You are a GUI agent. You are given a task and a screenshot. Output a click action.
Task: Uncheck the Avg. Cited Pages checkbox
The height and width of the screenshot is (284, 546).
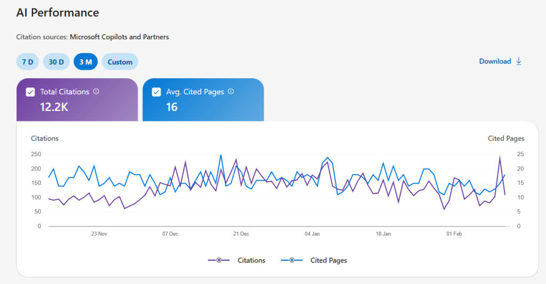[157, 92]
